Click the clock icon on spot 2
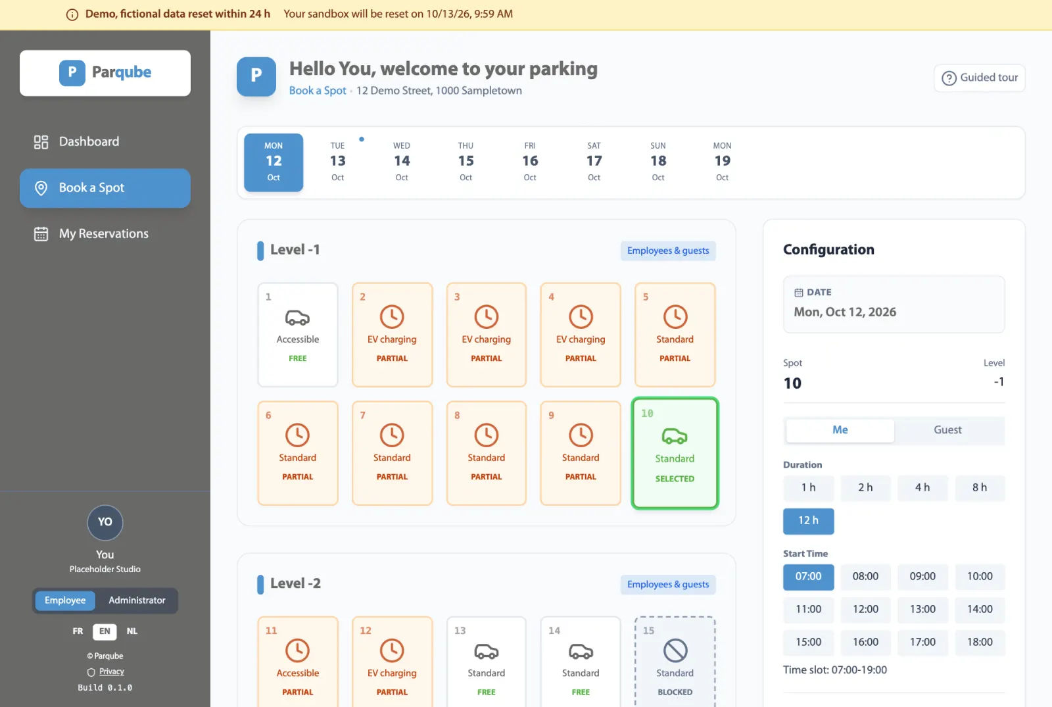Screen dimensions: 1052x707 (392, 317)
